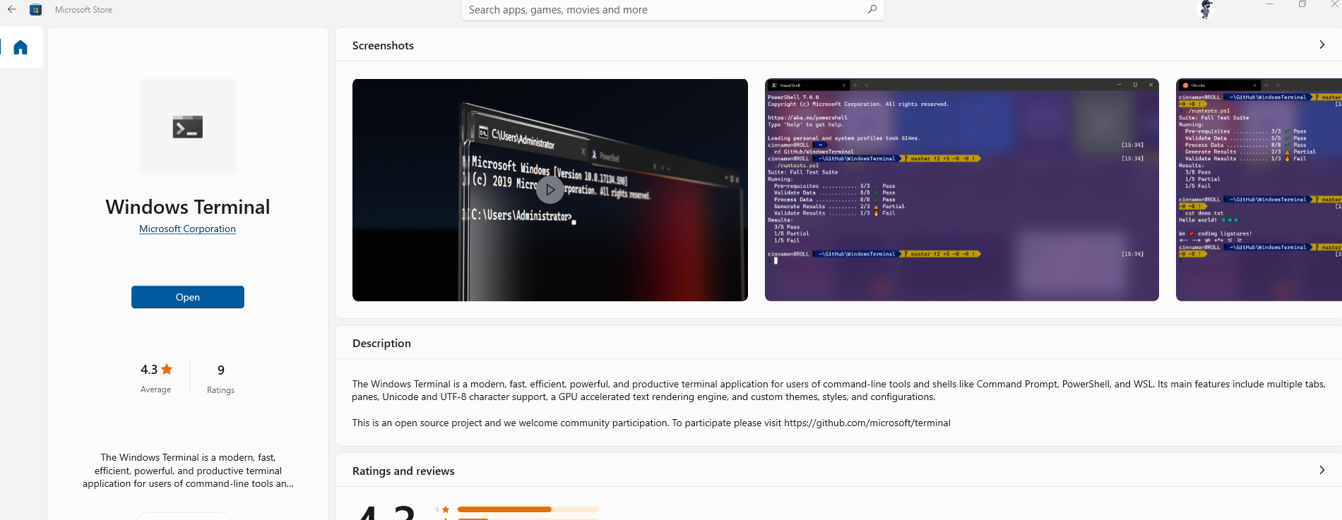Expand the Ratings and reviews chevron
The height and width of the screenshot is (520, 1342).
[1322, 470]
